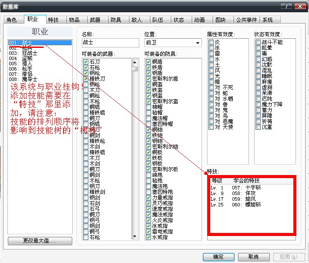The image size is (309, 263).
Task: Open the 位置 dropdown showing 前卫
Action: (173, 43)
